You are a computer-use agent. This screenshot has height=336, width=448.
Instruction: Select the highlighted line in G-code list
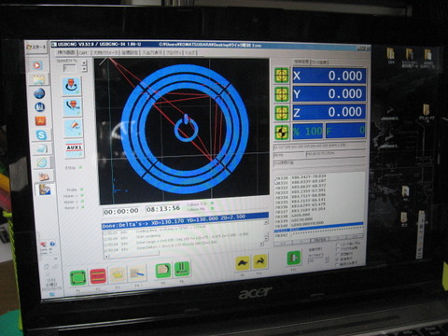318,230
